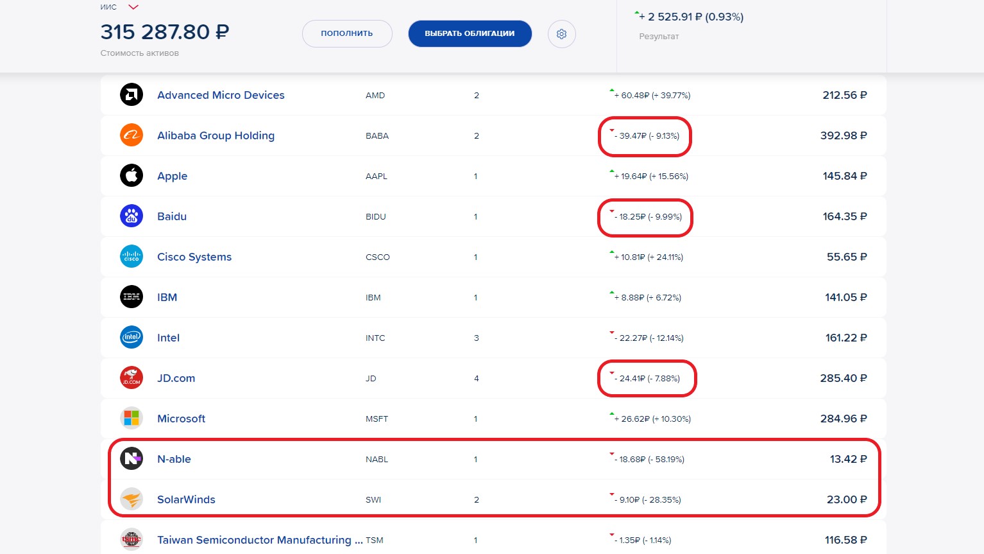Select the MSFT ticker text

[377, 419]
